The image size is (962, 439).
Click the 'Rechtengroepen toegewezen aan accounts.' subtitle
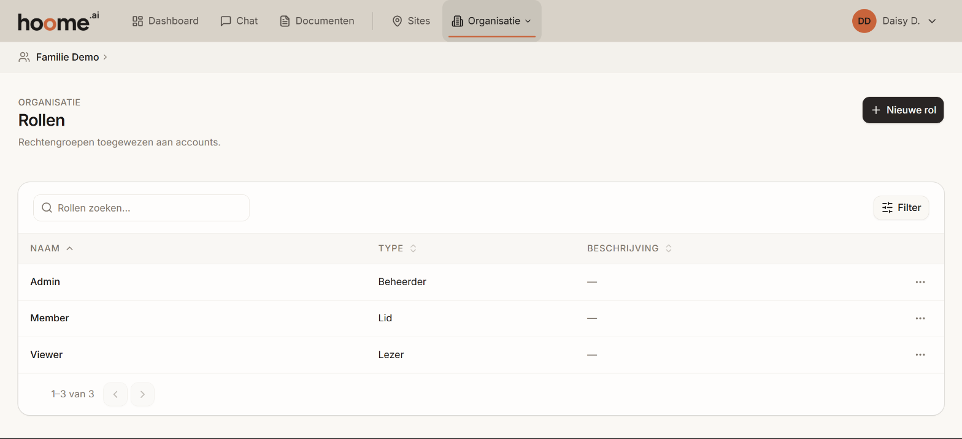[120, 142]
